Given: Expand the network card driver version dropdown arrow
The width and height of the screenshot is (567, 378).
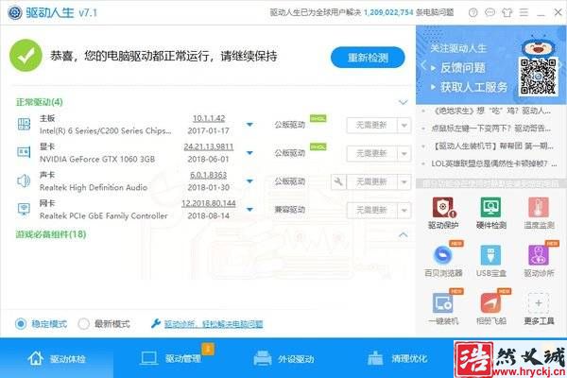Looking at the screenshot, I should [x=249, y=209].
